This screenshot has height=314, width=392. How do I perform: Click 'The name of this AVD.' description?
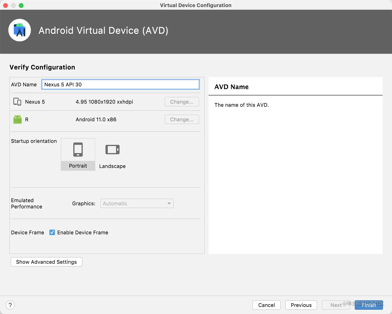tap(242, 105)
